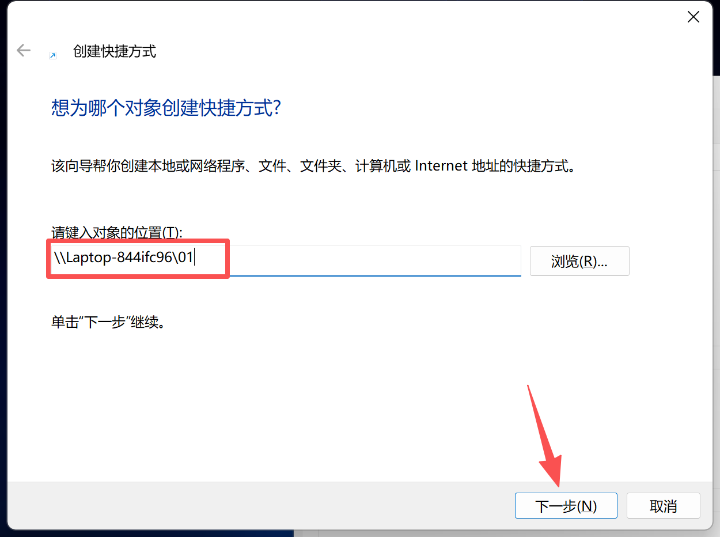Image resolution: width=720 pixels, height=537 pixels.
Task: Go back using the left arrow icon
Action: pyautogui.click(x=24, y=51)
